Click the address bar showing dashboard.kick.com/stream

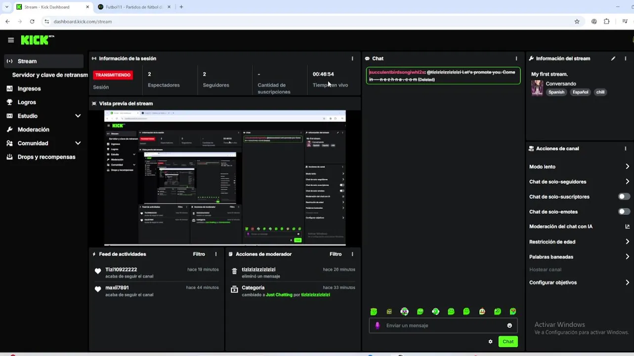[311, 21]
